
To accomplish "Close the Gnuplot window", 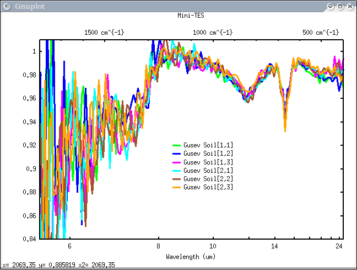I will click(350, 7).
